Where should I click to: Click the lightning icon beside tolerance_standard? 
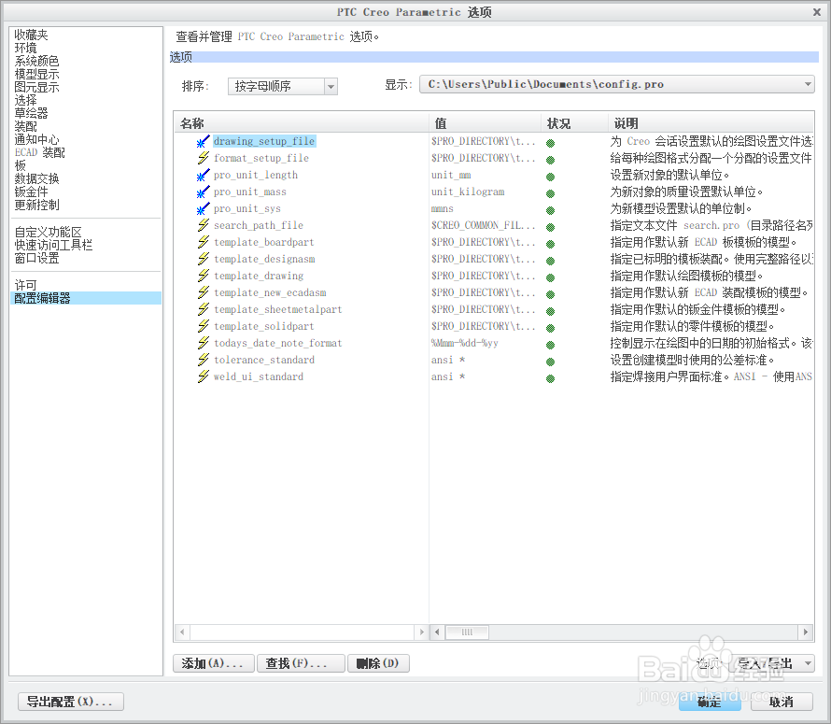(203, 361)
